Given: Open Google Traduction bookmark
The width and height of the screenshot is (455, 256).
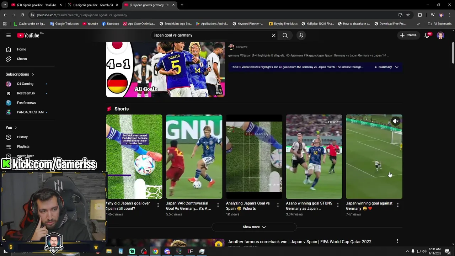Looking at the screenshot, I should [64, 24].
